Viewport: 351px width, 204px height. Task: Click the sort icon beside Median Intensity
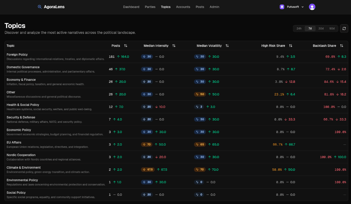click(174, 45)
